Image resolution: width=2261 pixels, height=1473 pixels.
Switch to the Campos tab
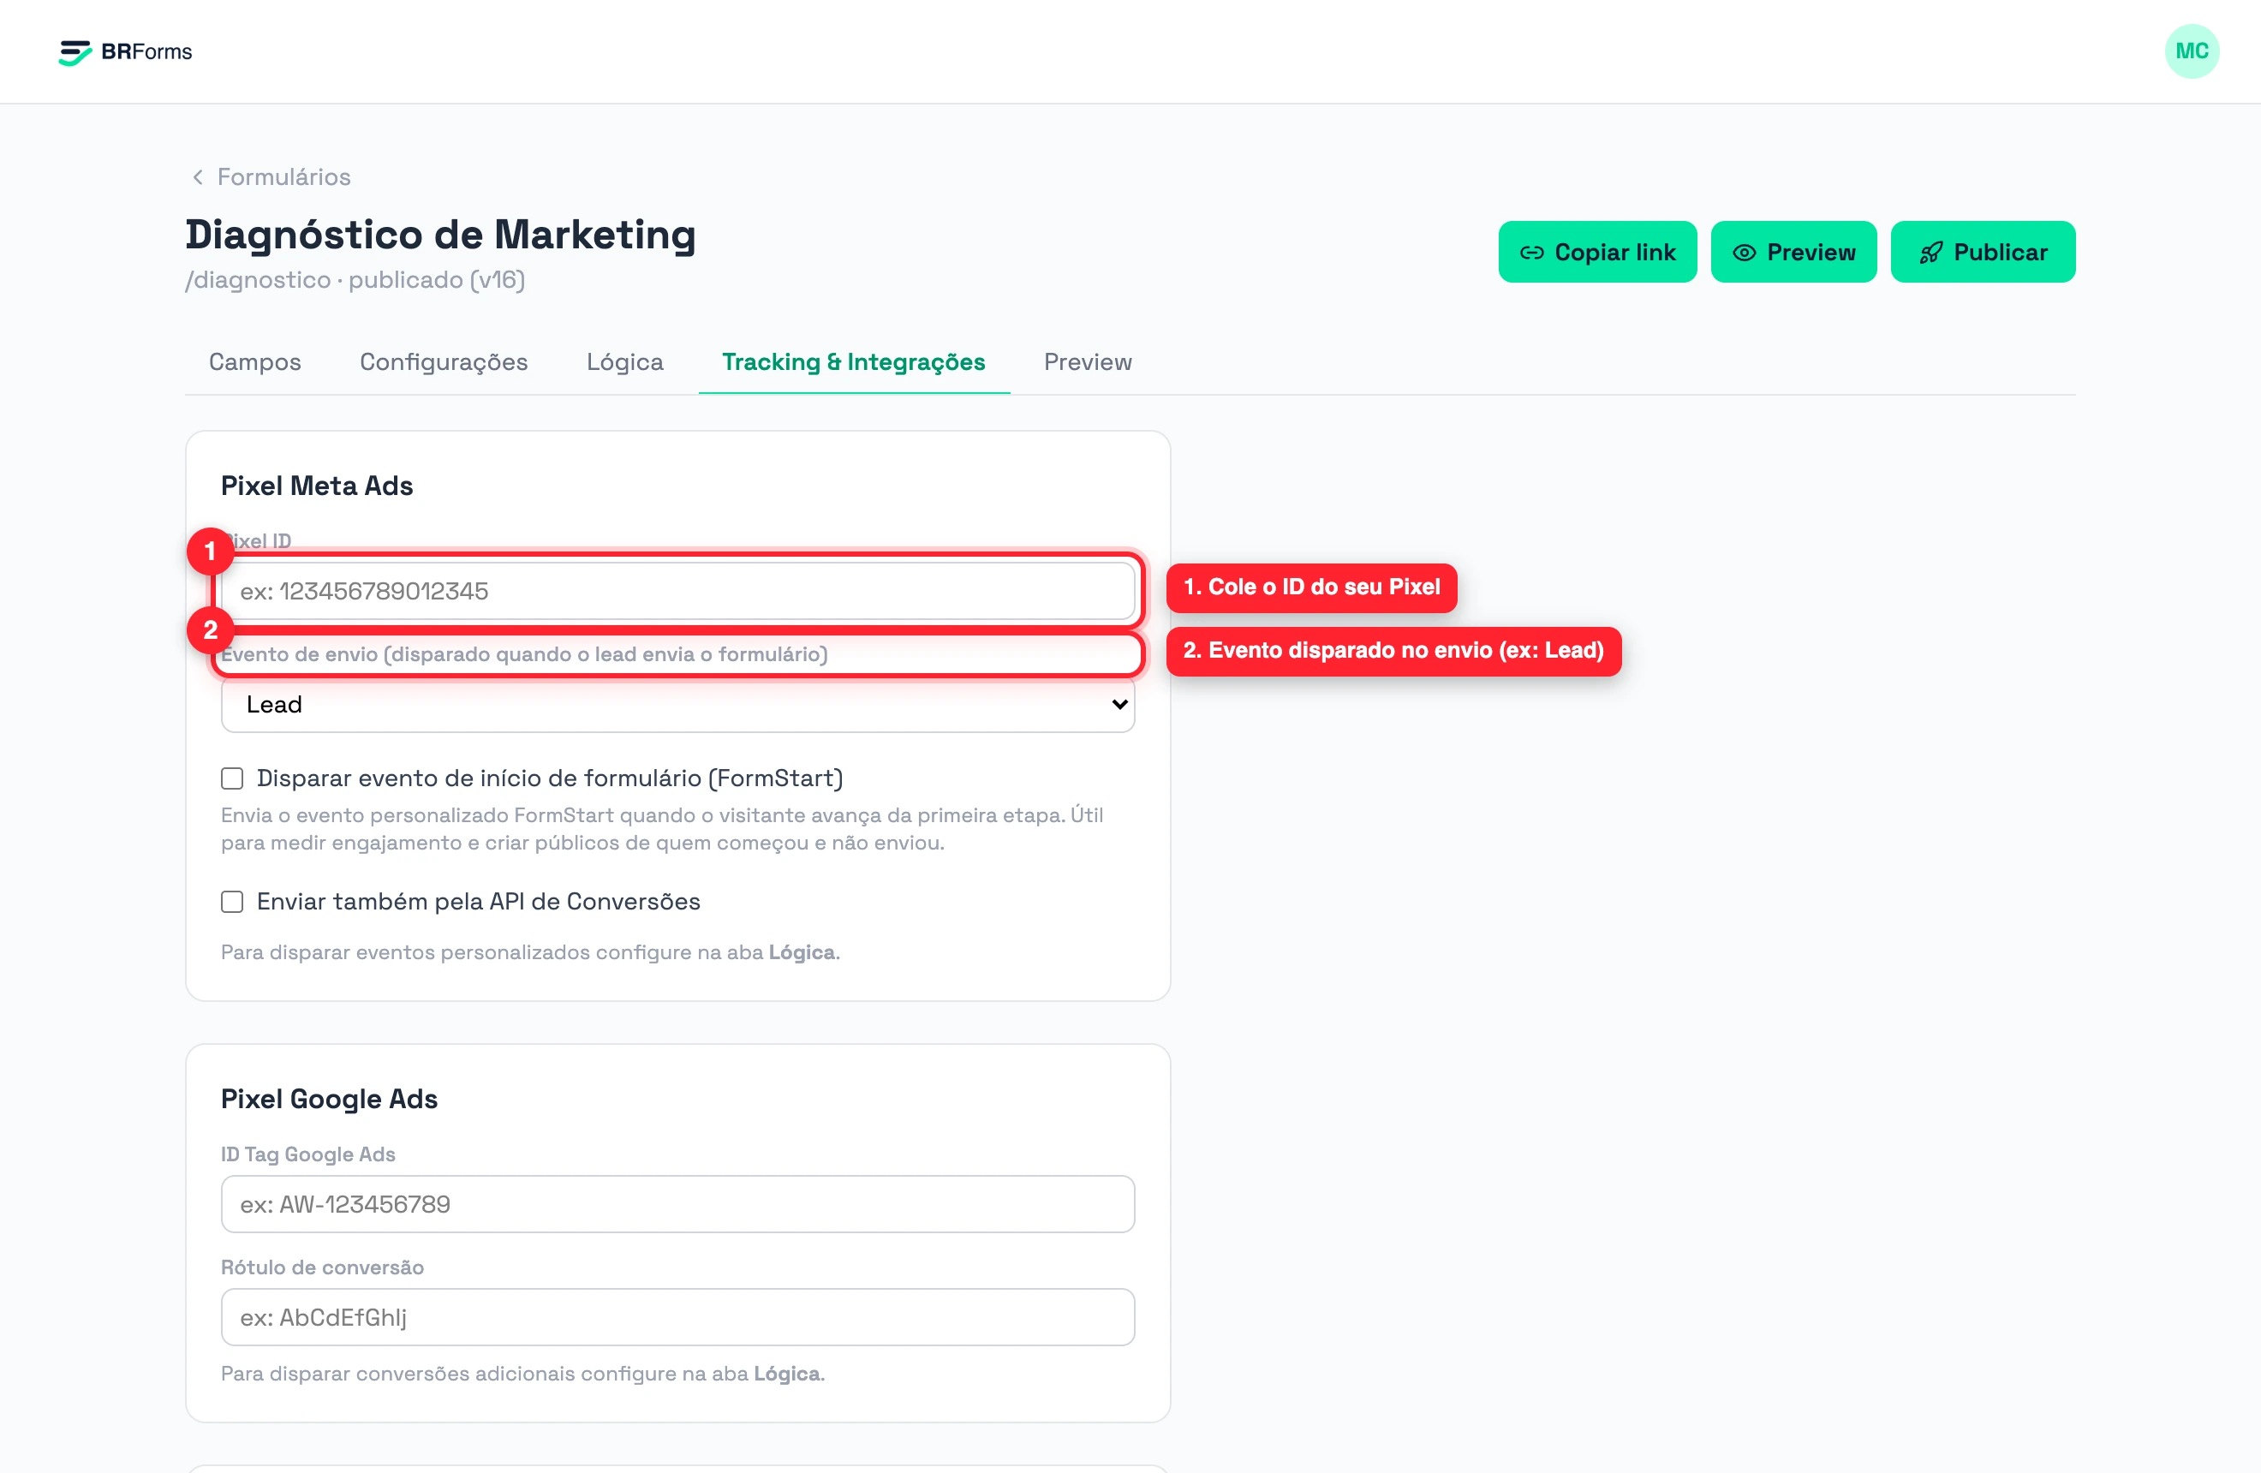click(x=254, y=362)
